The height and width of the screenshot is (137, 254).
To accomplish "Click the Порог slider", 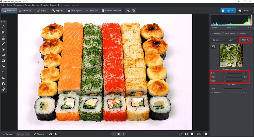I will click(232, 81).
